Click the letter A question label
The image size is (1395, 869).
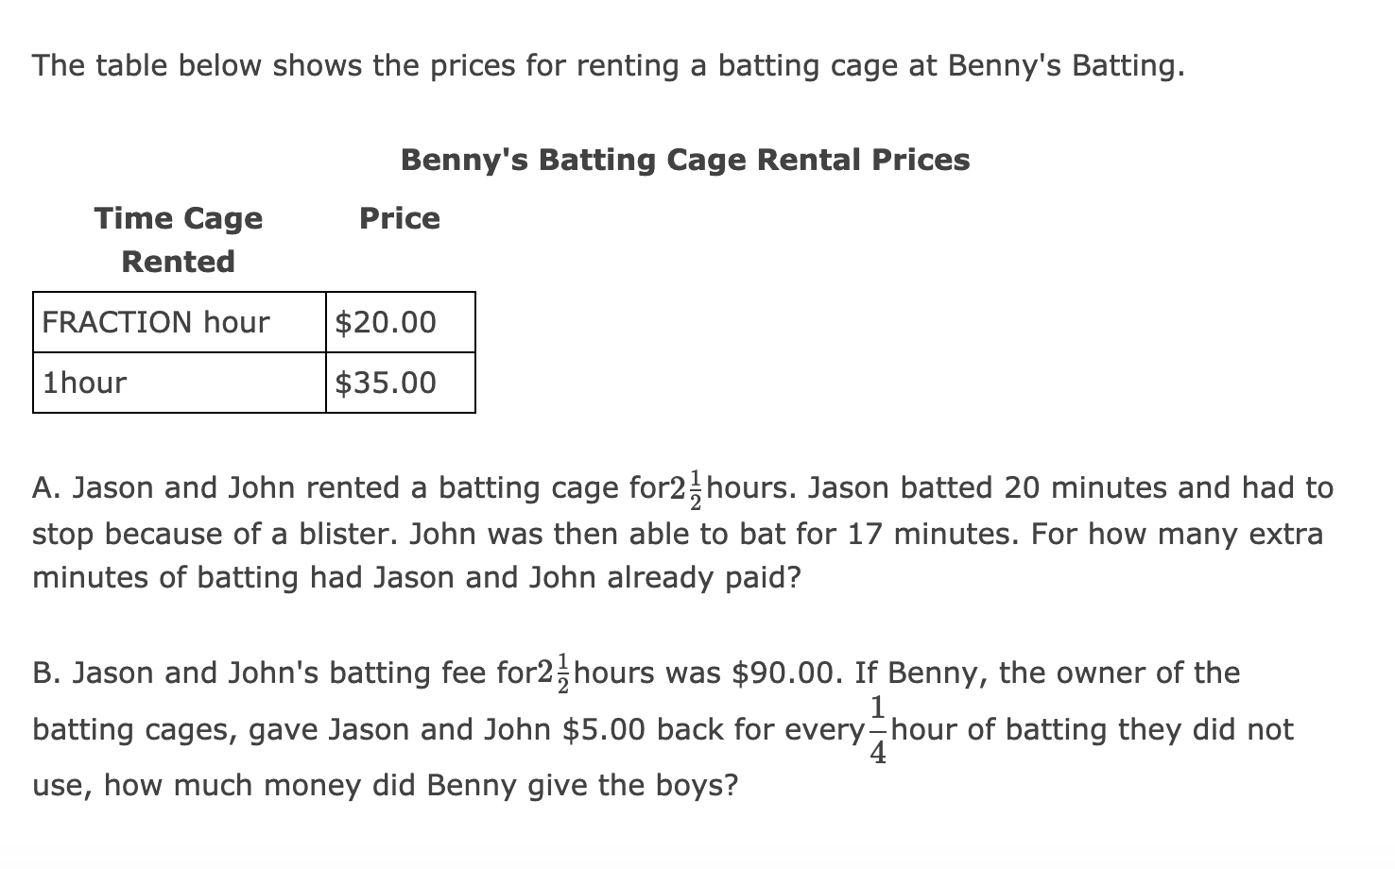pyautogui.click(x=43, y=488)
